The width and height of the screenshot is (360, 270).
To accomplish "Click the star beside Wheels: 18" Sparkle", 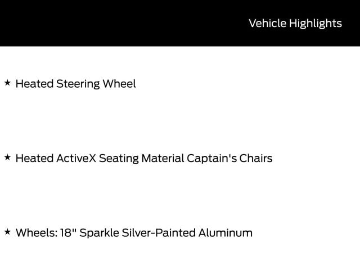I will pos(7,232).
